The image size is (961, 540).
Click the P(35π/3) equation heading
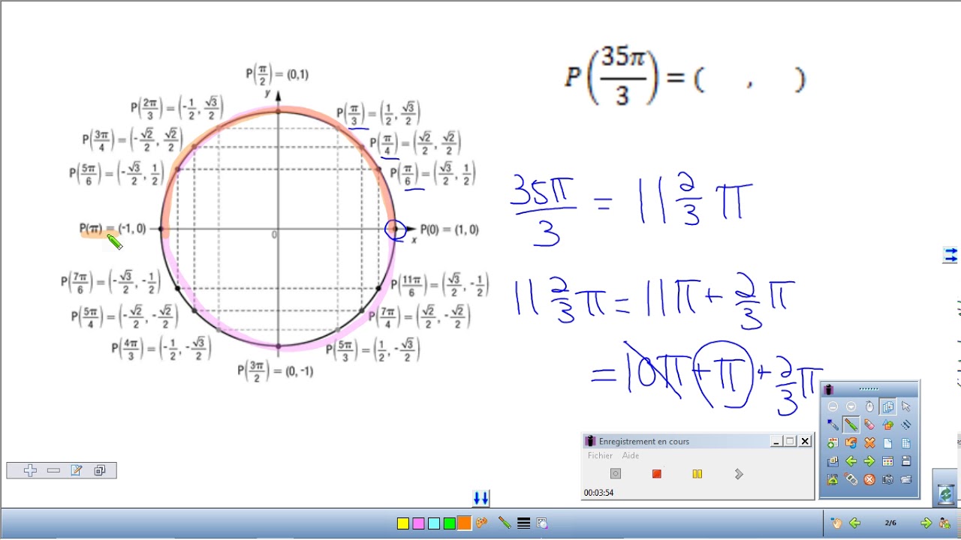685,77
